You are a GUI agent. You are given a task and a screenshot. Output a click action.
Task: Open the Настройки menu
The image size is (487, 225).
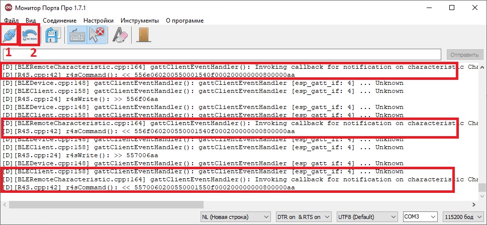99,21
